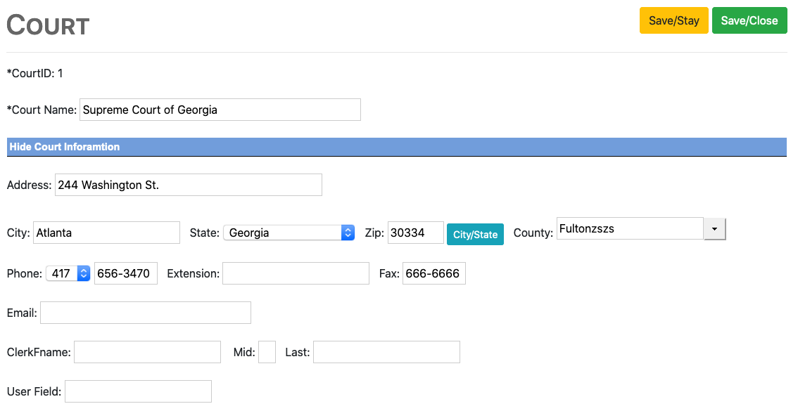Click the green Save/Close button
This screenshot has width=798, height=411.
pos(749,20)
